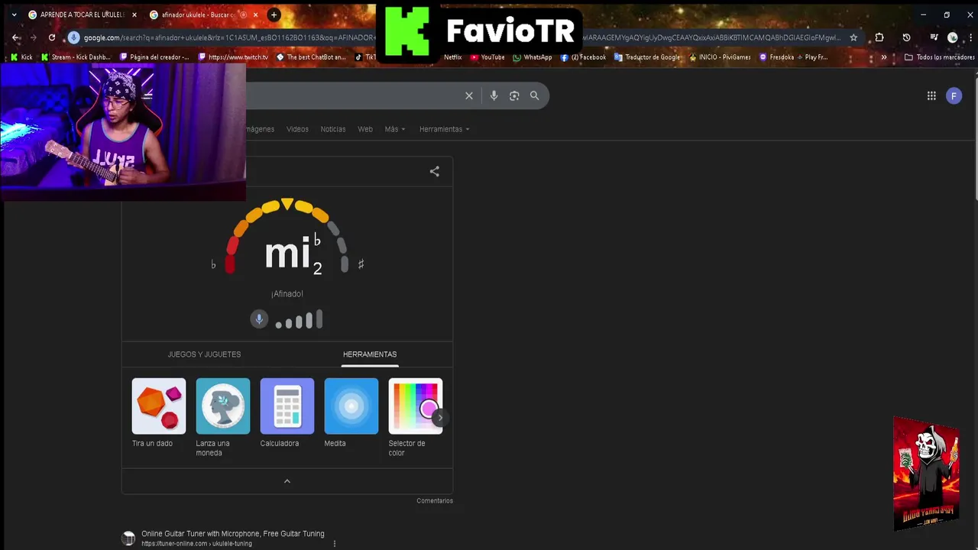Open Chrome three-dot menu
Viewport: 978px width, 550px height.
tap(969, 37)
